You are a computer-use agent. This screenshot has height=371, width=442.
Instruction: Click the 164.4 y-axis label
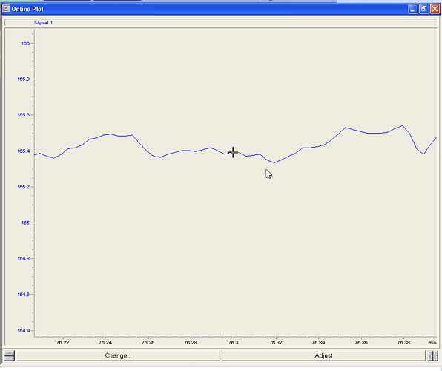point(24,330)
